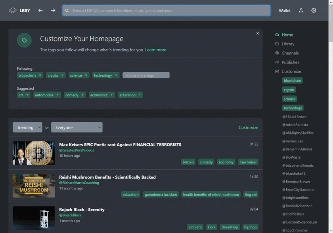333x233 pixels.
Task: Click the hip hop tag
Action: pos(250,227)
